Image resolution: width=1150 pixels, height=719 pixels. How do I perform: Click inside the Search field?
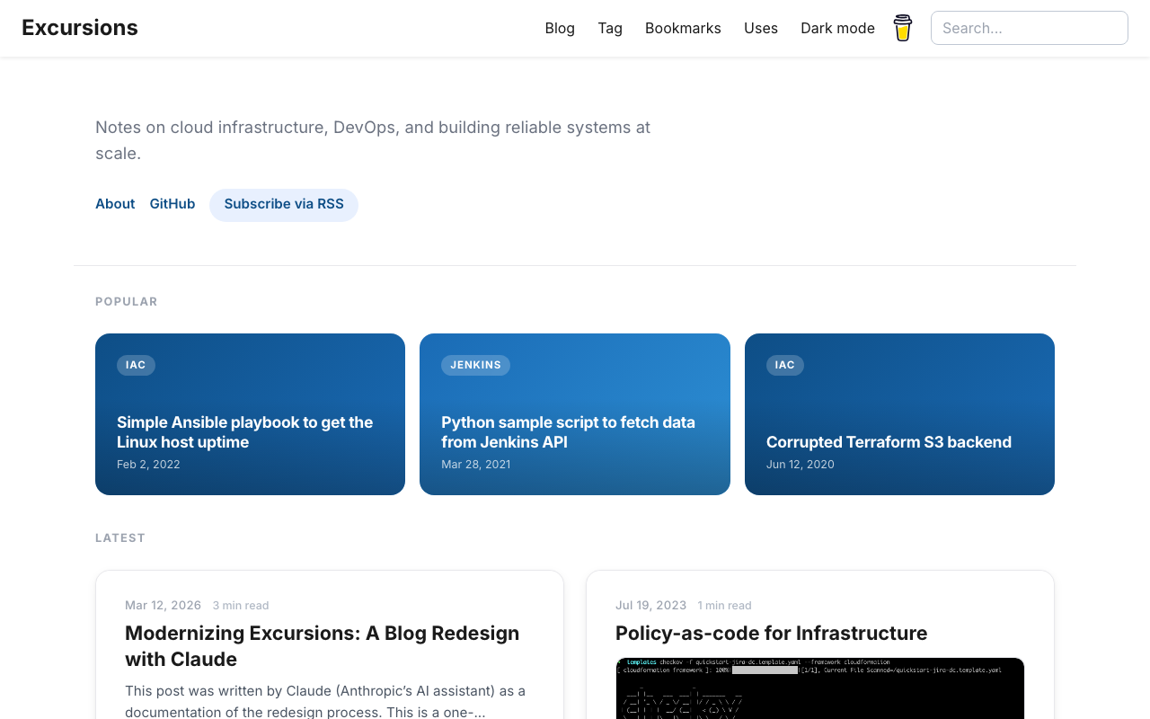pos(1030,27)
